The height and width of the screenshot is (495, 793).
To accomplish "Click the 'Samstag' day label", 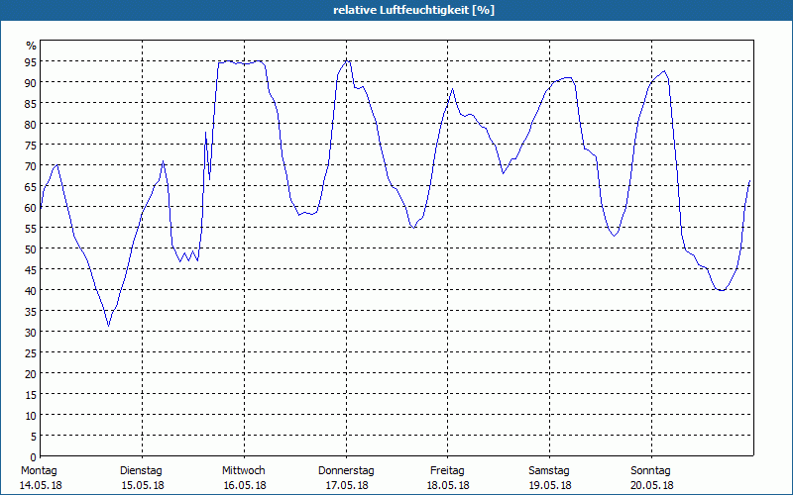I will 549,471.
